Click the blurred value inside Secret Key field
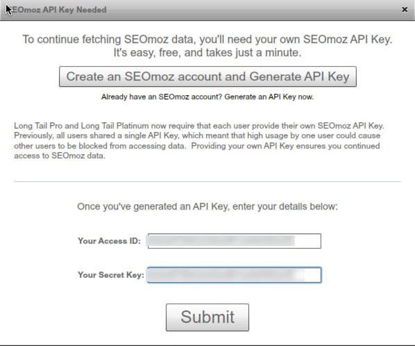 [226, 275]
